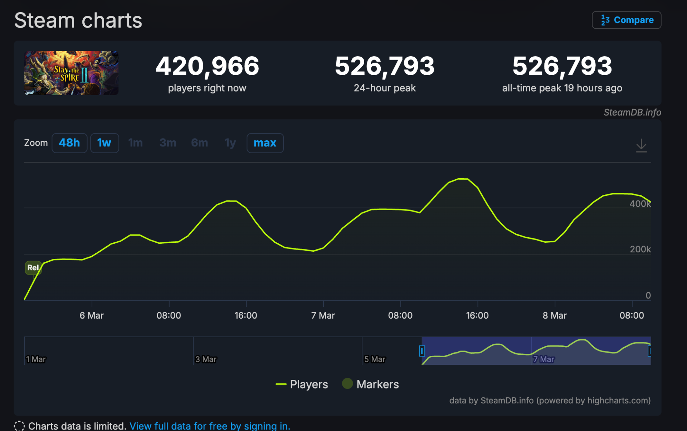Screen dimensions: 687x431
Task: Click the Slay the Spire II thumbnail
Action: 71,73
